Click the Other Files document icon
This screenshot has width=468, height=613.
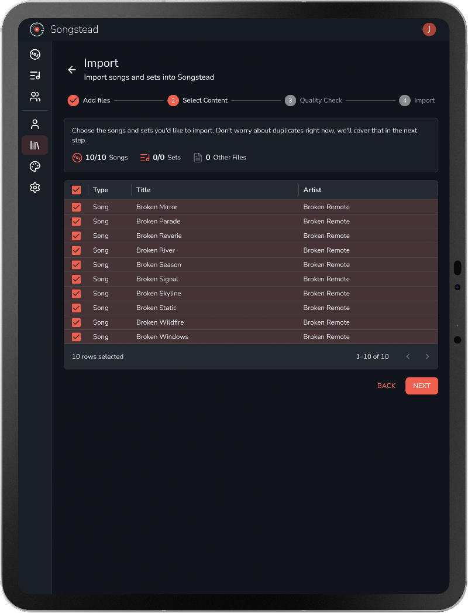pyautogui.click(x=198, y=158)
